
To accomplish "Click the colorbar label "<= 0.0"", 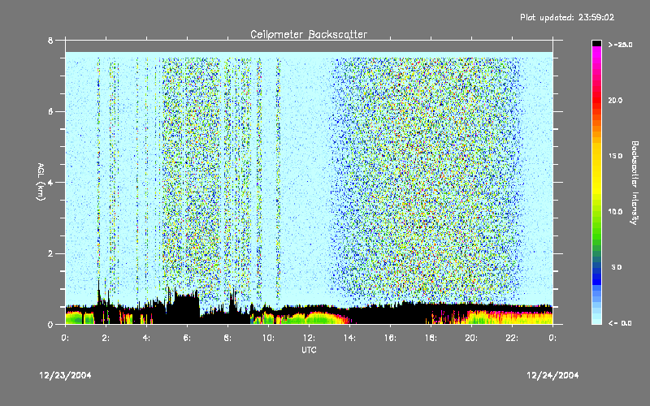I will [620, 323].
